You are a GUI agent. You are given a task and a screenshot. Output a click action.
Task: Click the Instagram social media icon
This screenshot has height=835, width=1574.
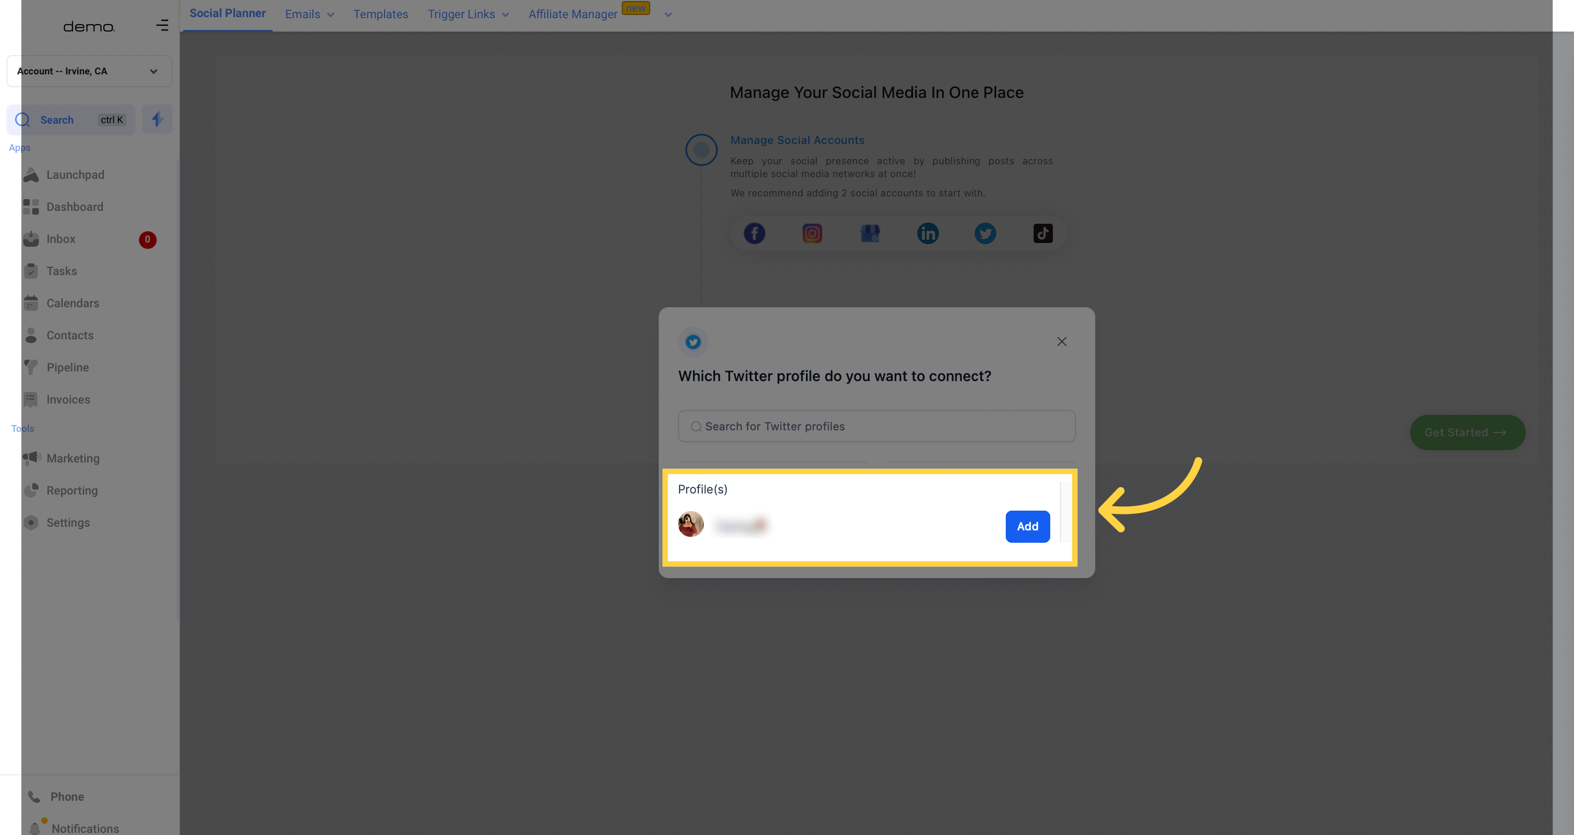click(x=812, y=233)
